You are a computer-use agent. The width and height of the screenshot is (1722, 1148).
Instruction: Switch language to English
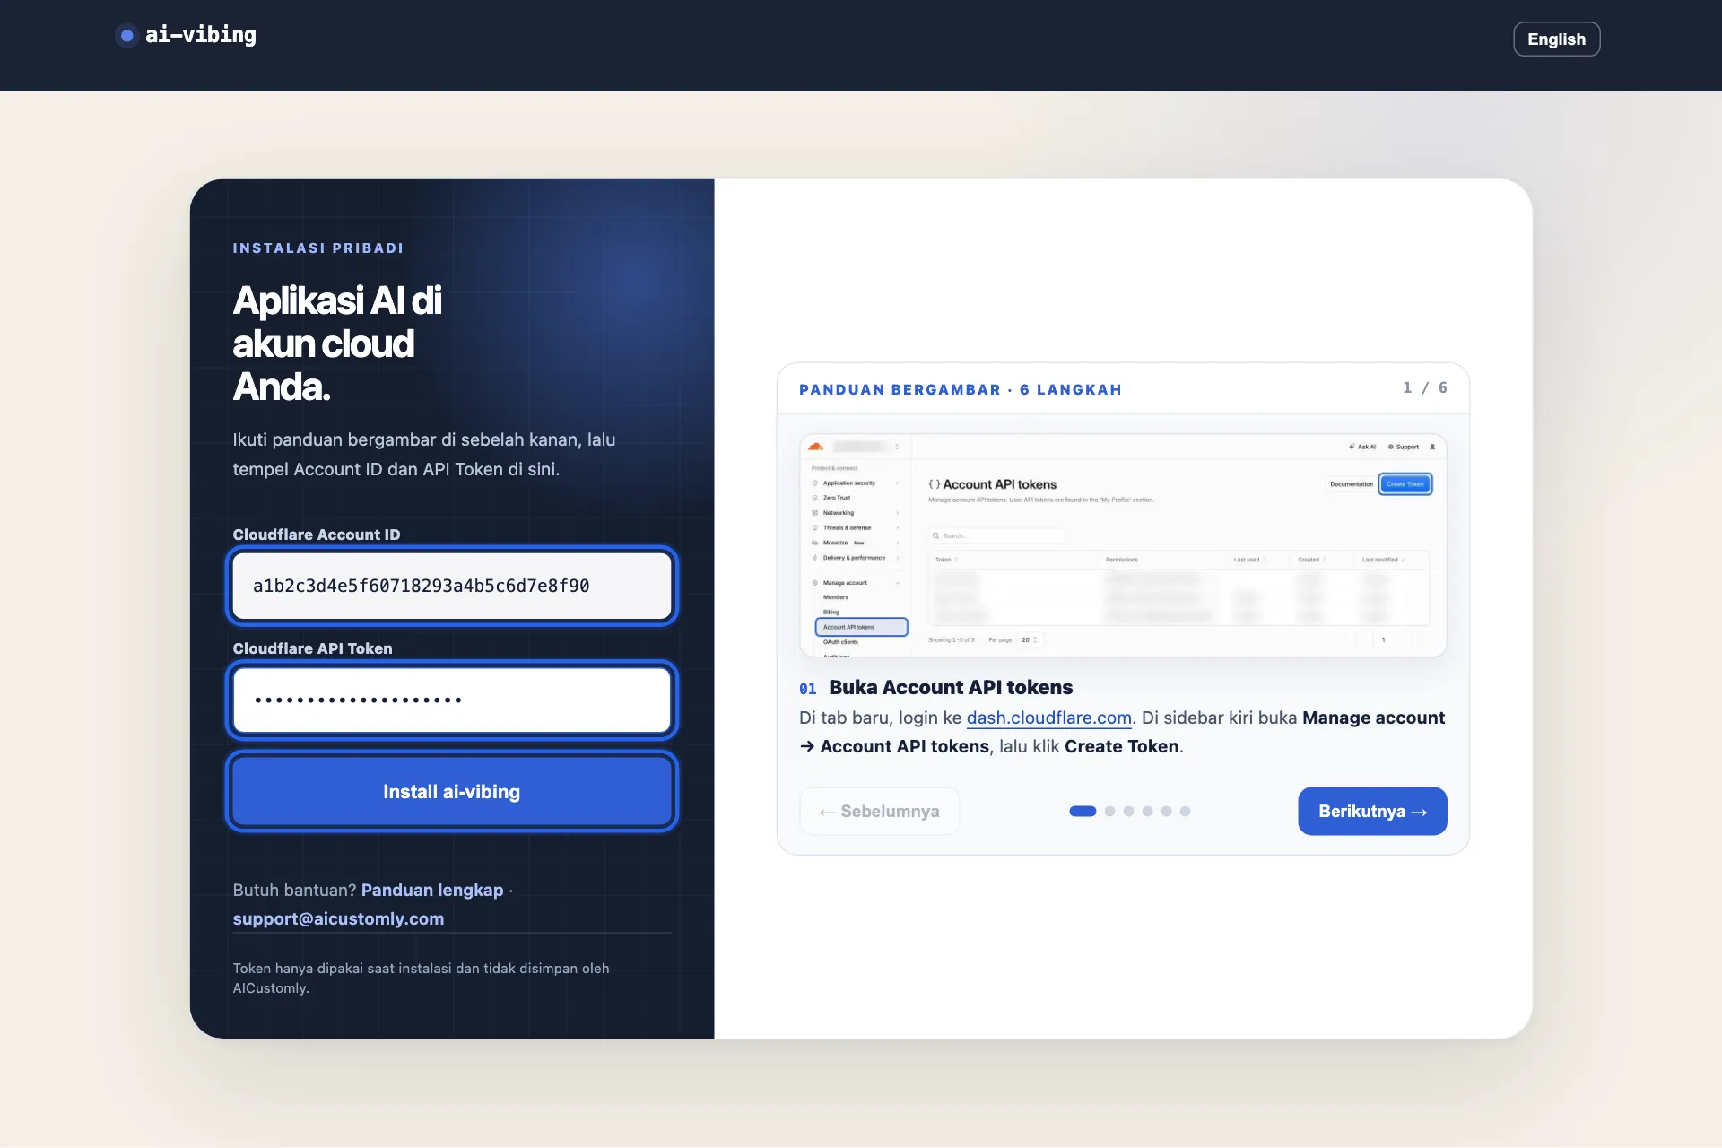click(x=1556, y=39)
